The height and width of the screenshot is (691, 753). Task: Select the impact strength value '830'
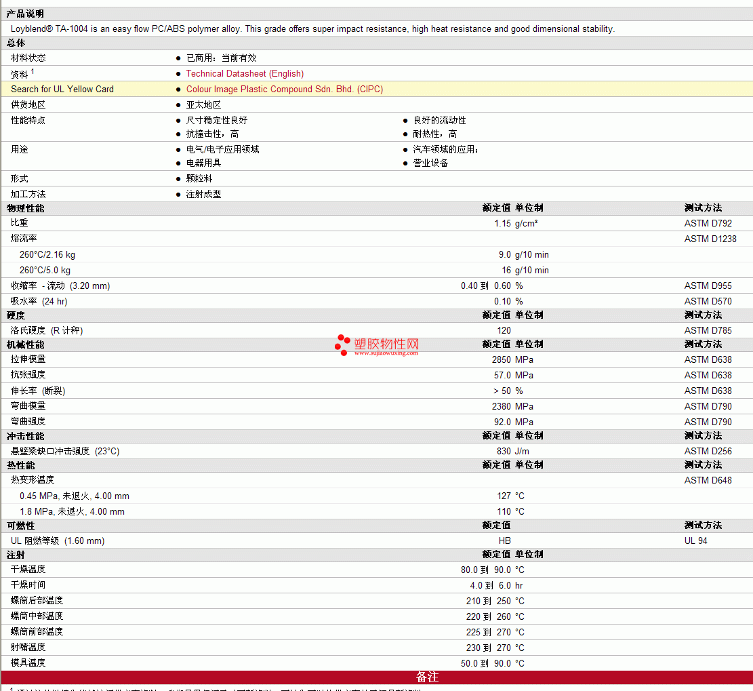504,451
